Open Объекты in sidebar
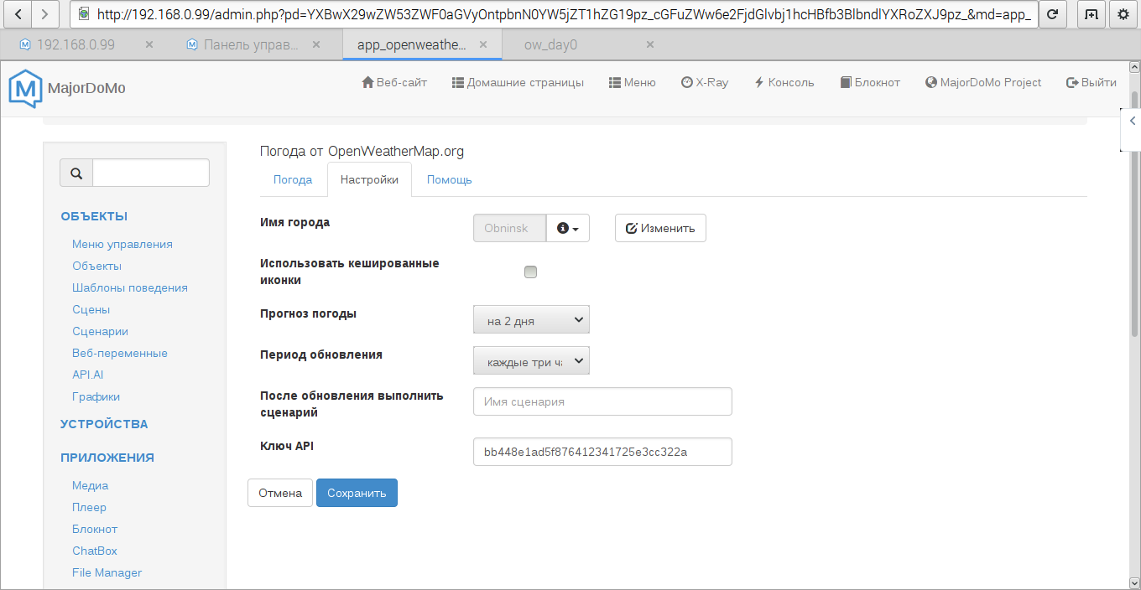This screenshot has height=590, width=1141. (96, 266)
